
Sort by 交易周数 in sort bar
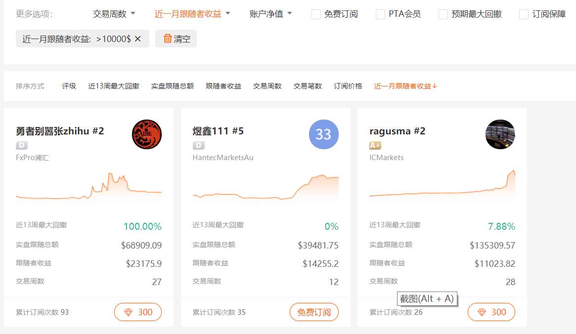[267, 86]
